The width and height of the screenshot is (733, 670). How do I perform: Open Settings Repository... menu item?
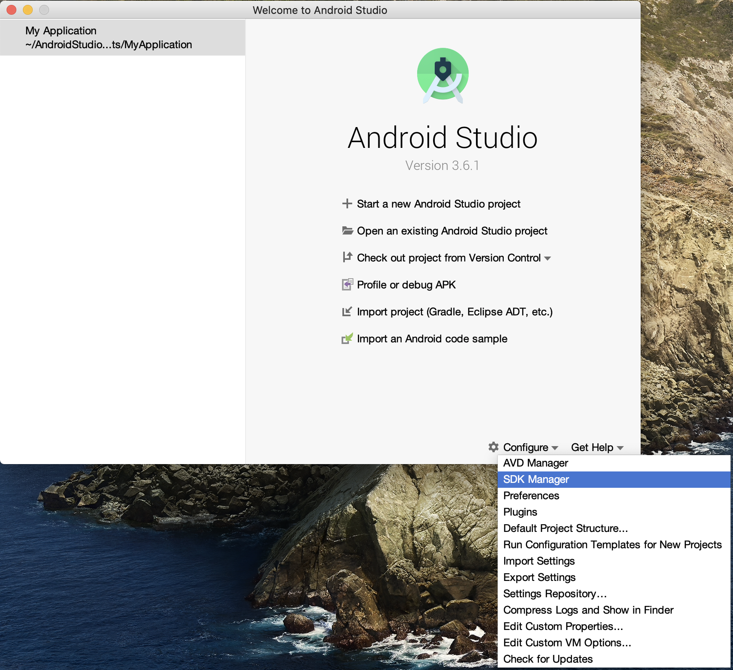pyautogui.click(x=614, y=594)
